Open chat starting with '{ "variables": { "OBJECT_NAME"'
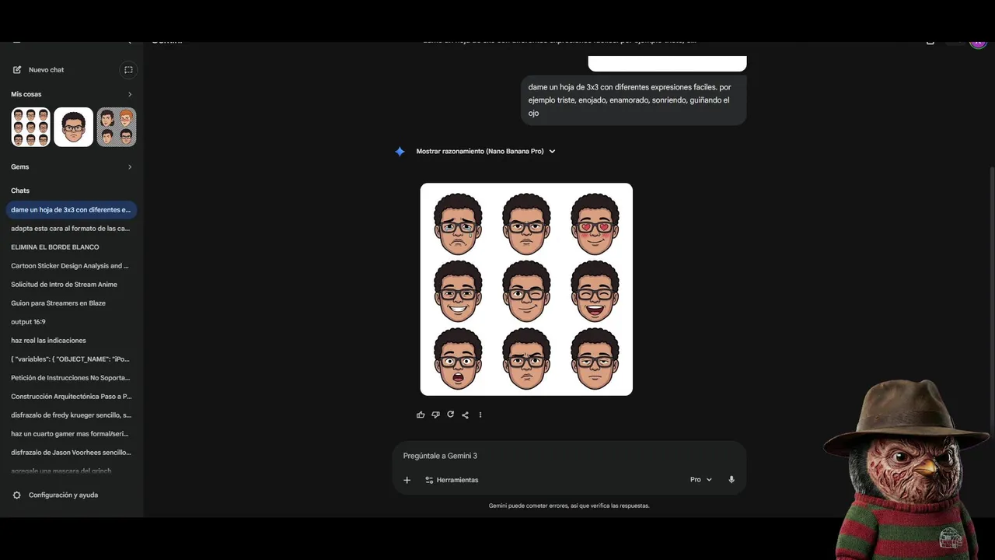This screenshot has height=560, width=995. [71, 359]
